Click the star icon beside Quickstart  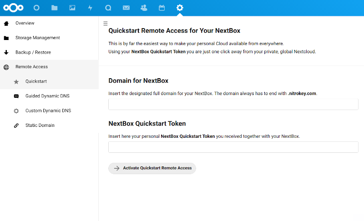pos(16,82)
